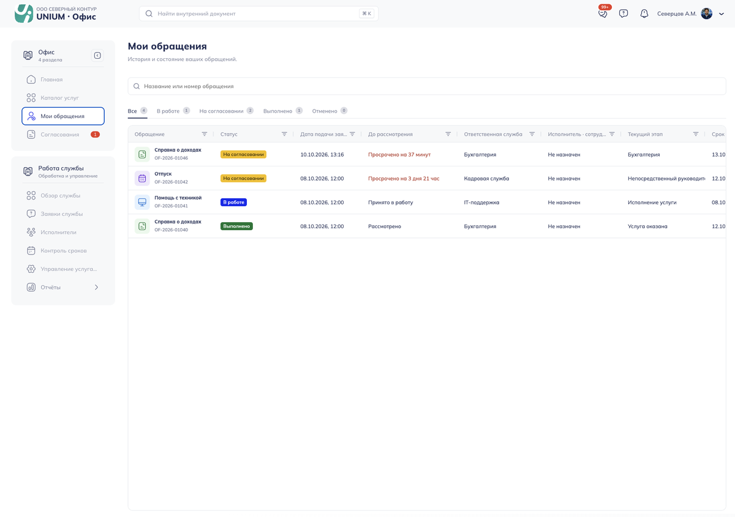The height and width of the screenshot is (517, 735).
Task: Filter the Дата подачи заявки column
Action: (x=352, y=134)
